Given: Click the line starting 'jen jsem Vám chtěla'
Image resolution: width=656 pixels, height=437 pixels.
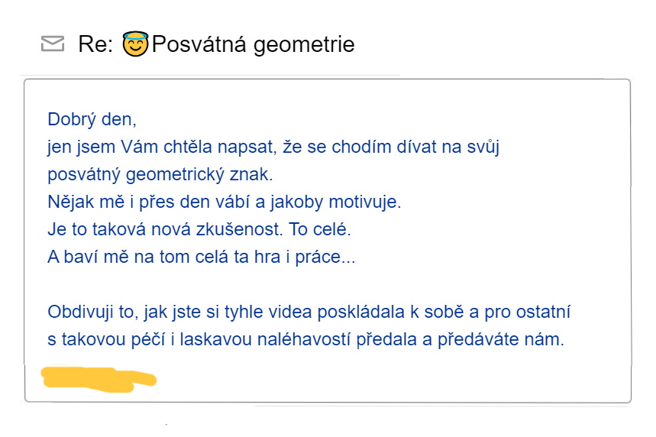Looking at the screenshot, I should click(273, 147).
